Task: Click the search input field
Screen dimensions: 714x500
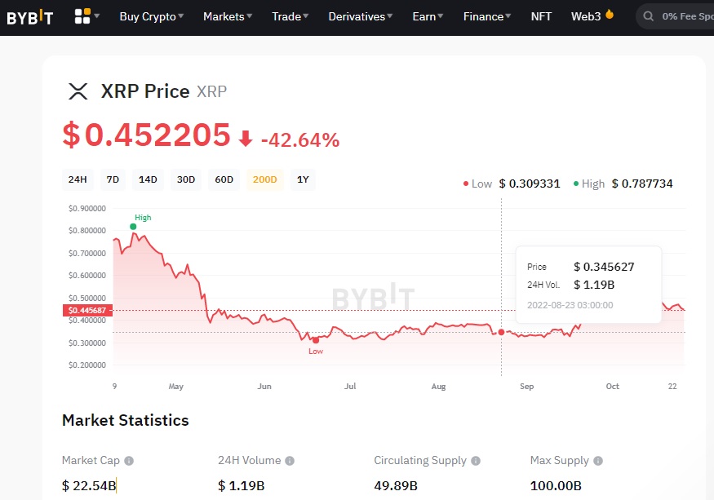Action: pyautogui.click(x=675, y=16)
